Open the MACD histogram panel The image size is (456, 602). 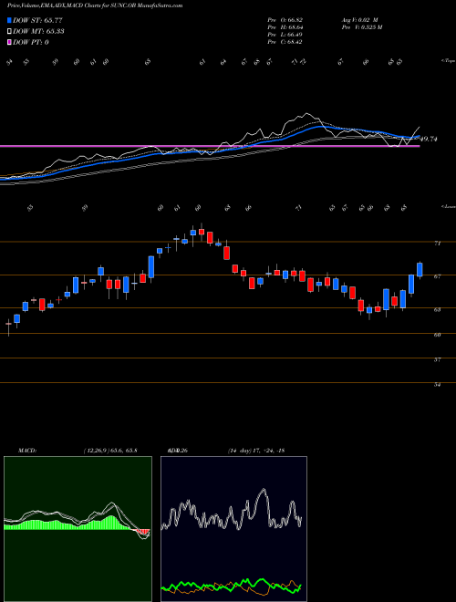click(78, 529)
